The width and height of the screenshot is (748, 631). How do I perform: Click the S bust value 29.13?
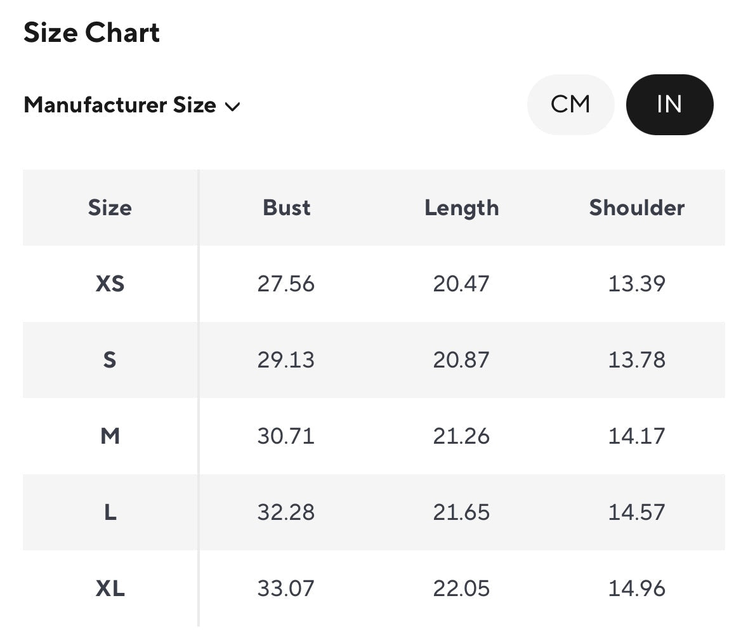(285, 360)
